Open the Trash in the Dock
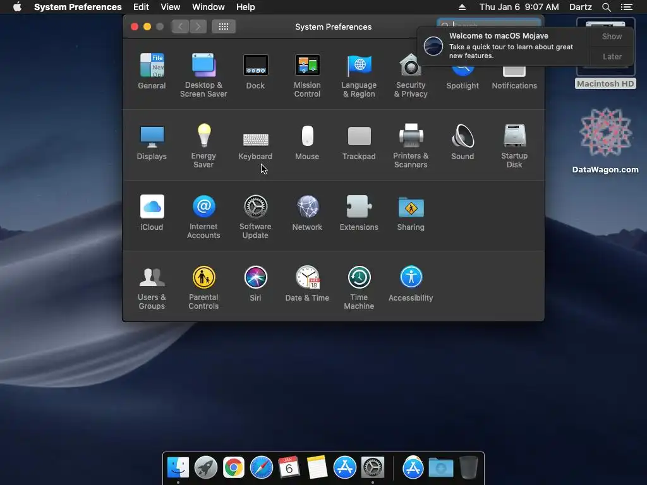647x485 pixels. point(469,467)
